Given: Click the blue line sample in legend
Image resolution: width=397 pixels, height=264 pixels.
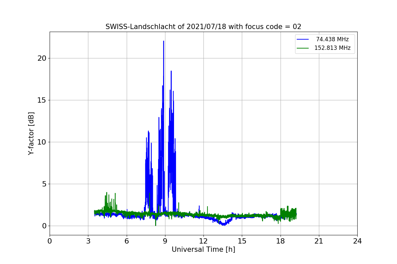Looking at the screenshot, I should coord(303,39).
